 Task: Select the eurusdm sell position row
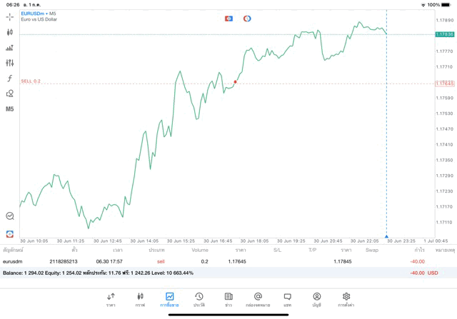214,261
